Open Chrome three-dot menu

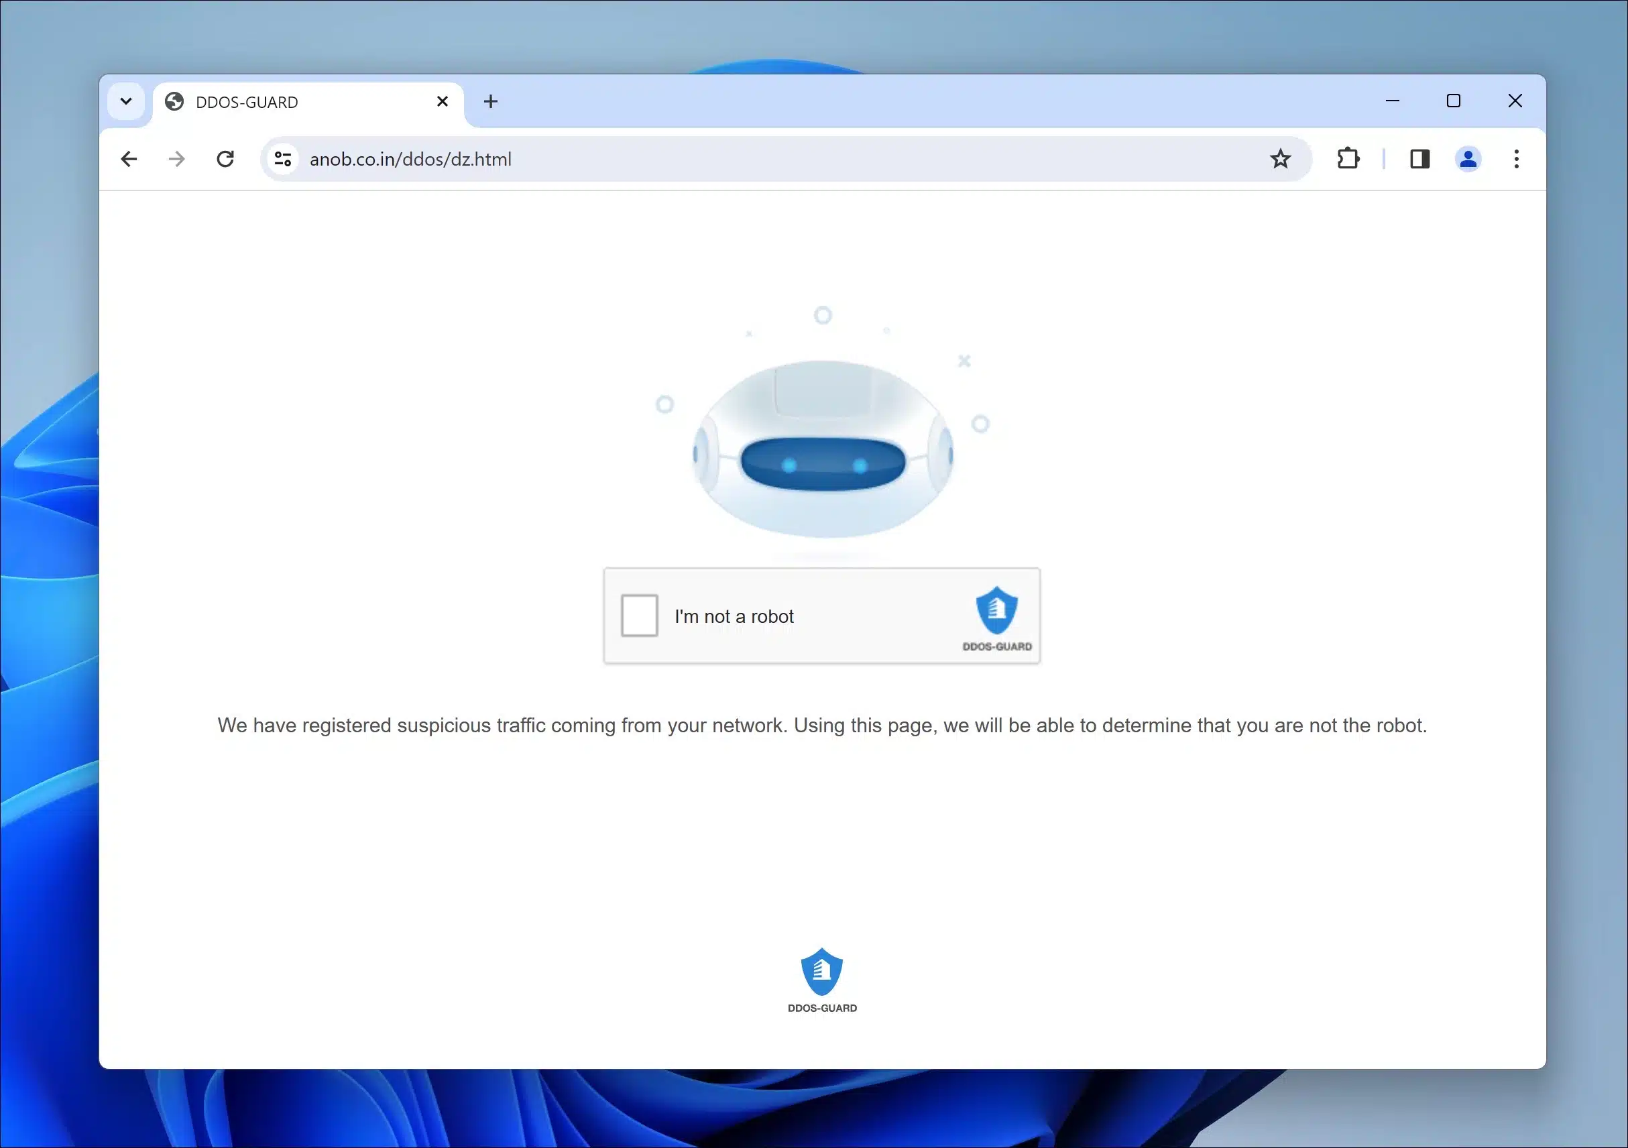click(x=1516, y=159)
